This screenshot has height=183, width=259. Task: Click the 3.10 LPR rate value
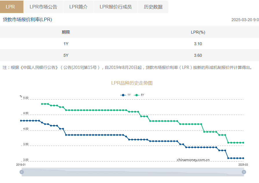click(x=198, y=44)
